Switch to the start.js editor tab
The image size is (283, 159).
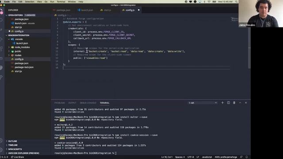pyautogui.click(x=106, y=10)
